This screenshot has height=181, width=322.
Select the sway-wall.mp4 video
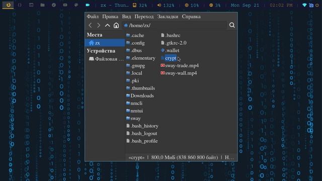[179, 73]
